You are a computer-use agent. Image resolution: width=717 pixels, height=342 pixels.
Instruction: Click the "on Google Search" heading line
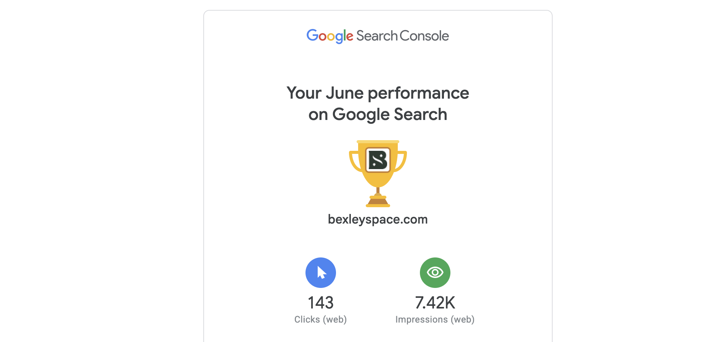pyautogui.click(x=378, y=114)
